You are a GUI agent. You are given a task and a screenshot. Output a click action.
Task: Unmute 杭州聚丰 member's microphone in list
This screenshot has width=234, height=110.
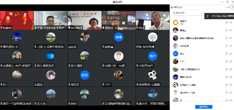(226, 85)
